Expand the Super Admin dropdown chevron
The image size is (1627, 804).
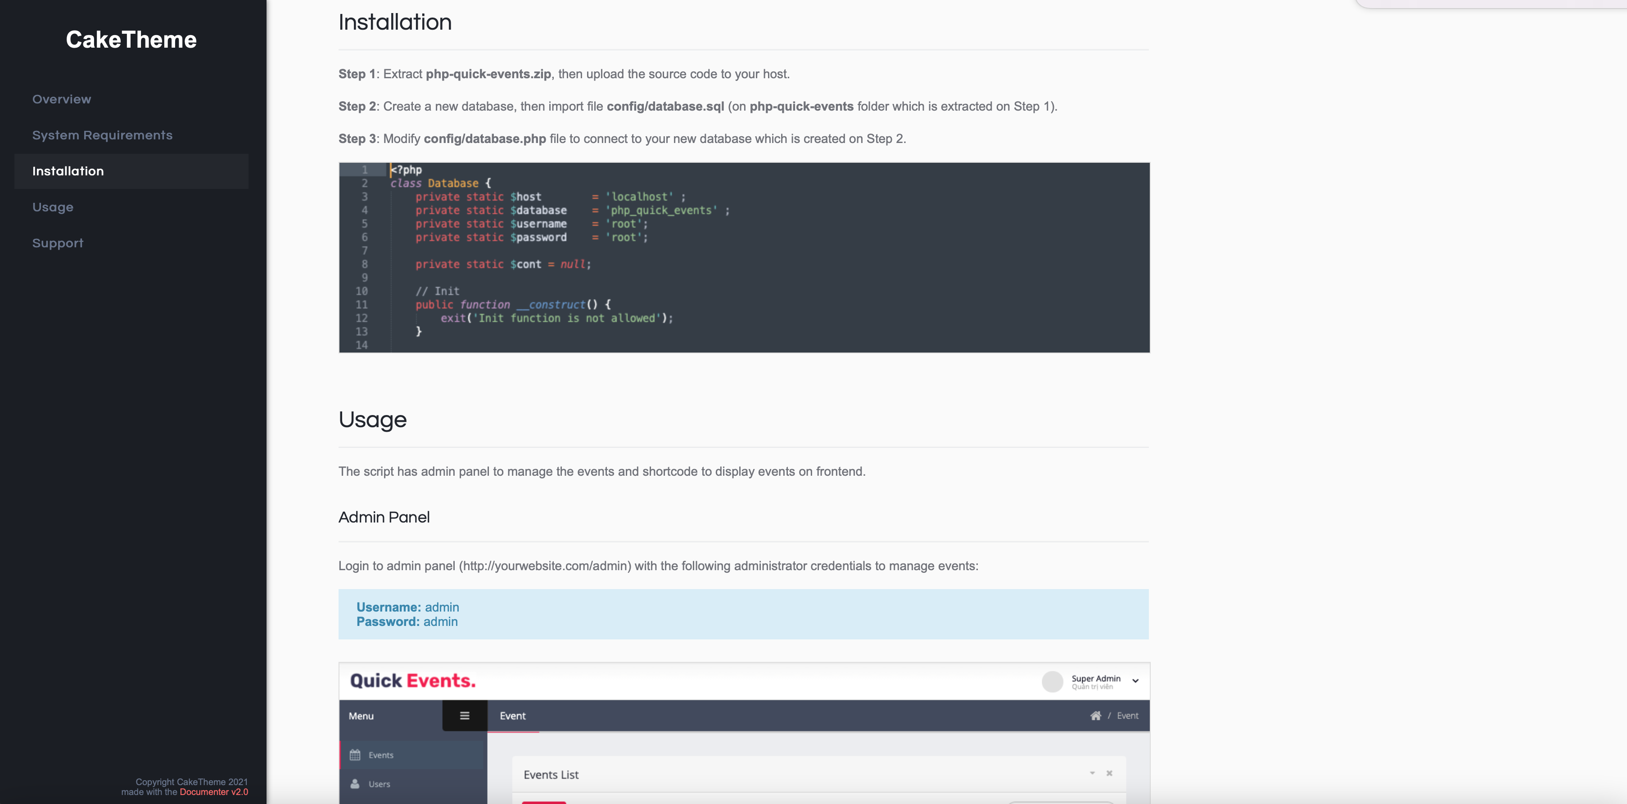point(1135,681)
